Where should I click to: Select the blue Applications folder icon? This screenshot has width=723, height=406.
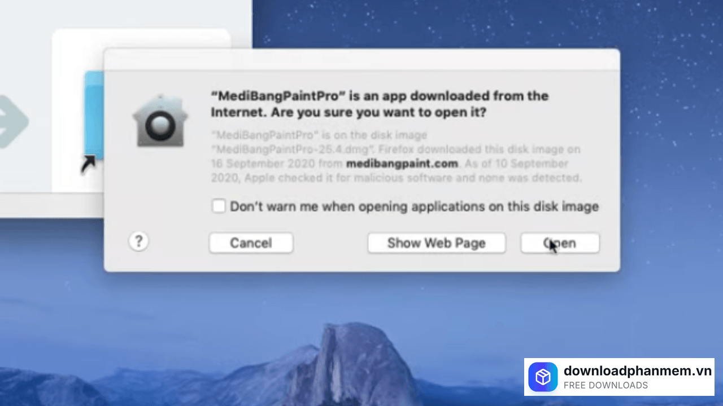pyautogui.click(x=94, y=113)
